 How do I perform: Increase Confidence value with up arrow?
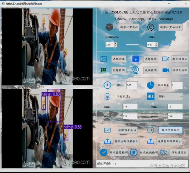coord(116,44)
